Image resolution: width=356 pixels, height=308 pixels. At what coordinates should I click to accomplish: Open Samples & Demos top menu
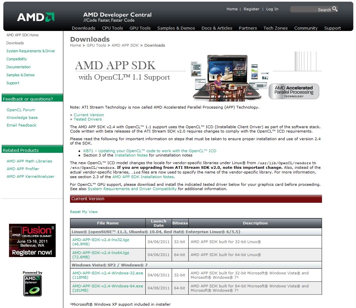point(176,28)
